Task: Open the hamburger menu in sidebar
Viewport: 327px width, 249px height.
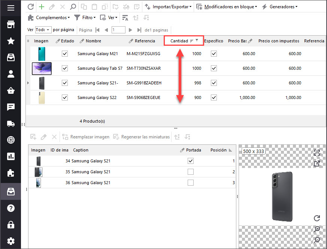Action: coord(10,8)
